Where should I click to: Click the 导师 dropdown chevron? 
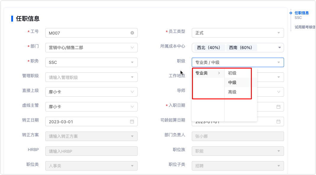click(x=278, y=92)
